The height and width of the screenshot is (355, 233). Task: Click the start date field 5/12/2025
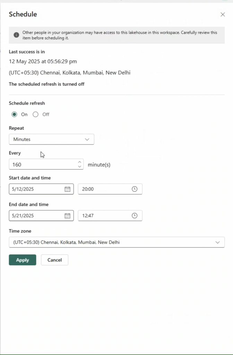[41, 189]
